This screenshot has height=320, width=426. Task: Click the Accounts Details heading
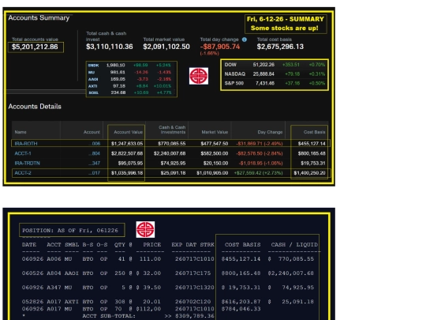pos(35,107)
